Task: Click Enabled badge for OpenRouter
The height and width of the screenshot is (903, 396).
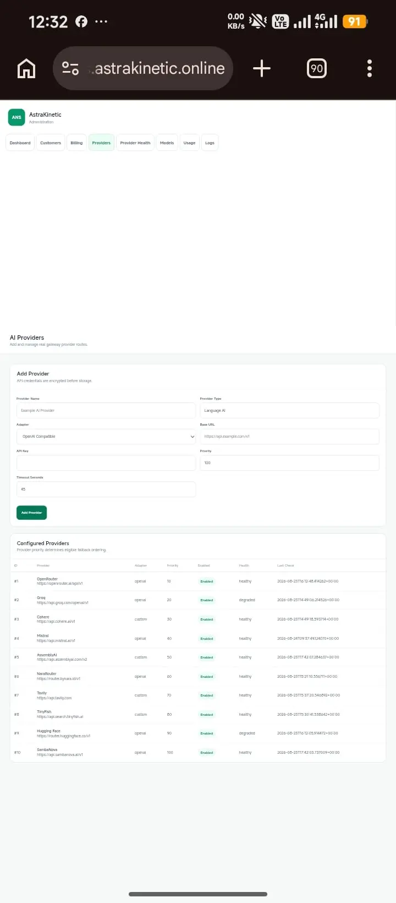Action: (x=207, y=581)
